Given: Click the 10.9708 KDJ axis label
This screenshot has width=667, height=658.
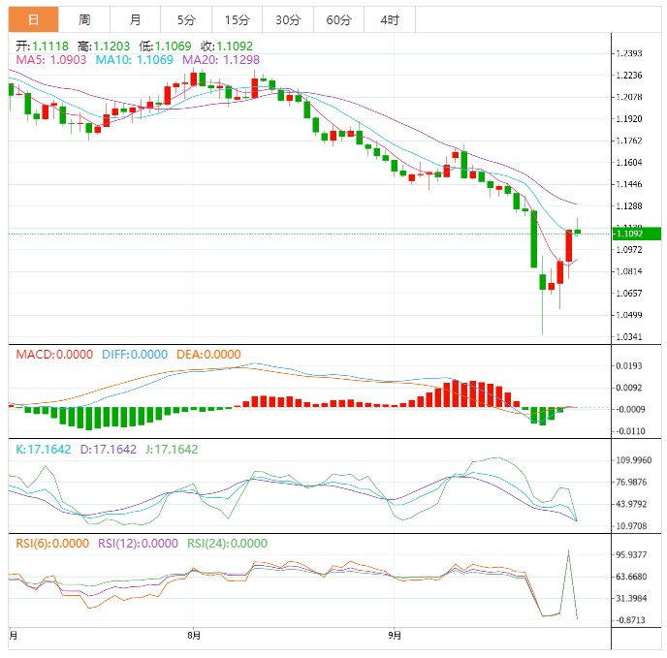Looking at the screenshot, I should tap(631, 526).
